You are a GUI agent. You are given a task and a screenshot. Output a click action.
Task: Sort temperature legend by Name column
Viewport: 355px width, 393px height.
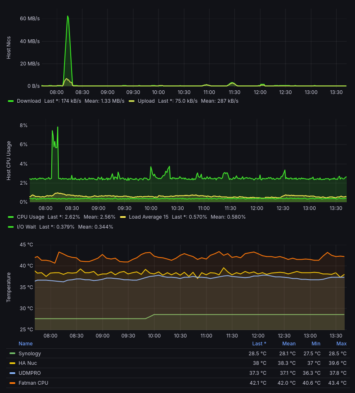click(x=26, y=344)
